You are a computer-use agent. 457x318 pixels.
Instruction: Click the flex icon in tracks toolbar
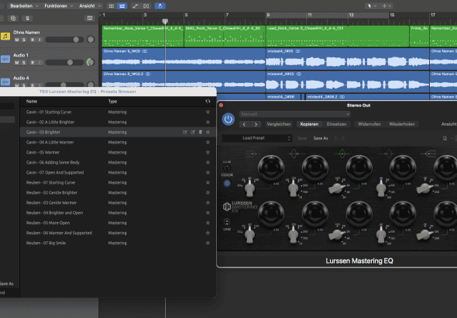point(146,6)
